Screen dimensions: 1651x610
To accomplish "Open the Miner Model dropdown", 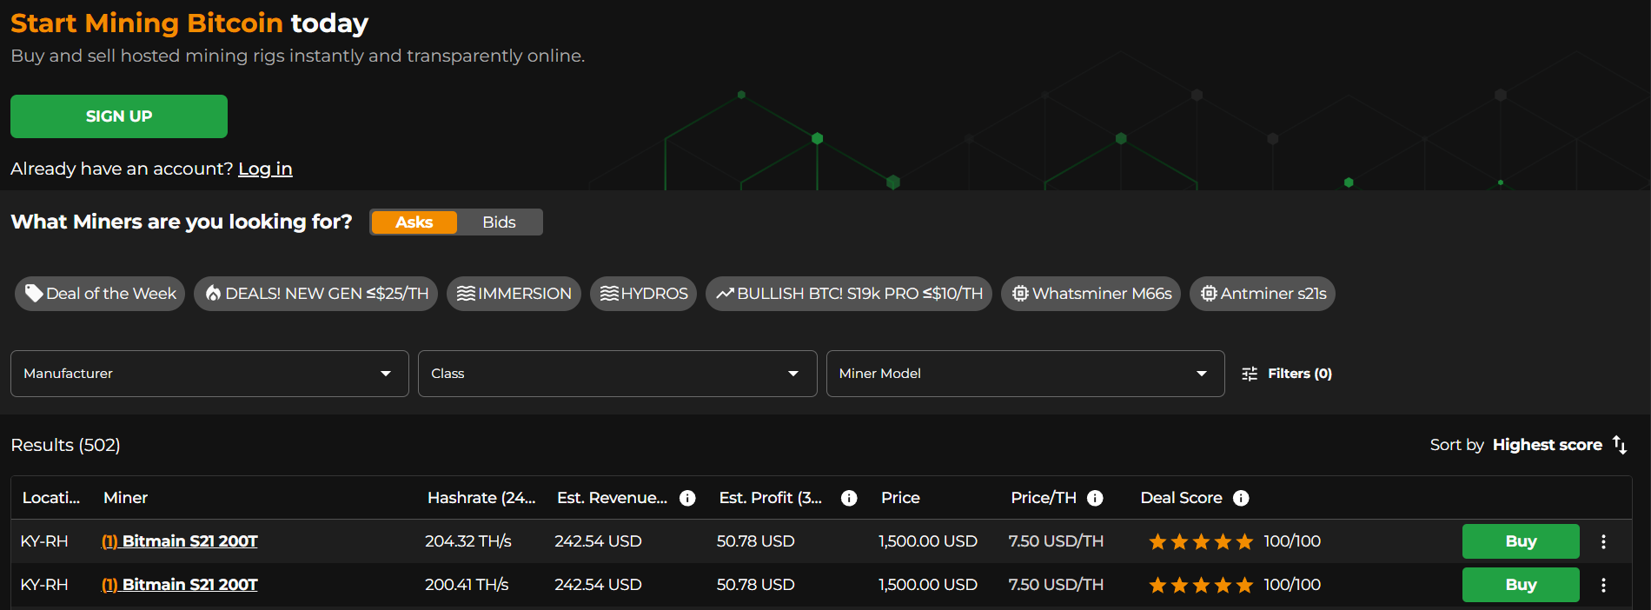I will click(1025, 374).
